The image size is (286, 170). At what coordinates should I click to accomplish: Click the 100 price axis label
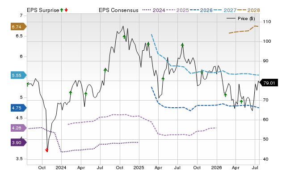(267, 41)
